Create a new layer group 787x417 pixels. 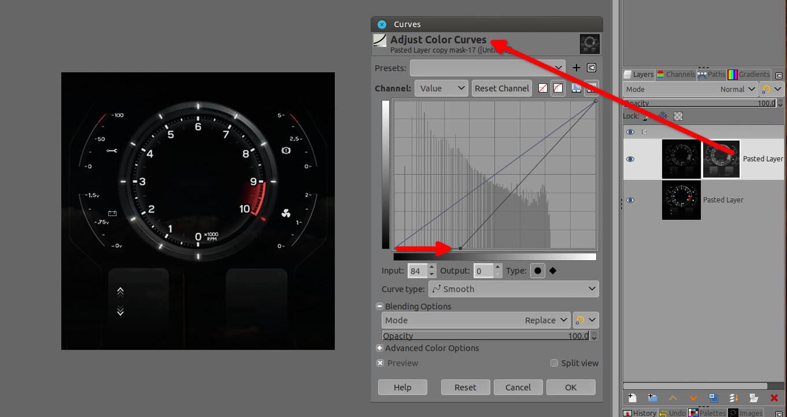coord(653,398)
